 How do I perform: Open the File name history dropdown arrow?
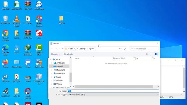(158, 91)
